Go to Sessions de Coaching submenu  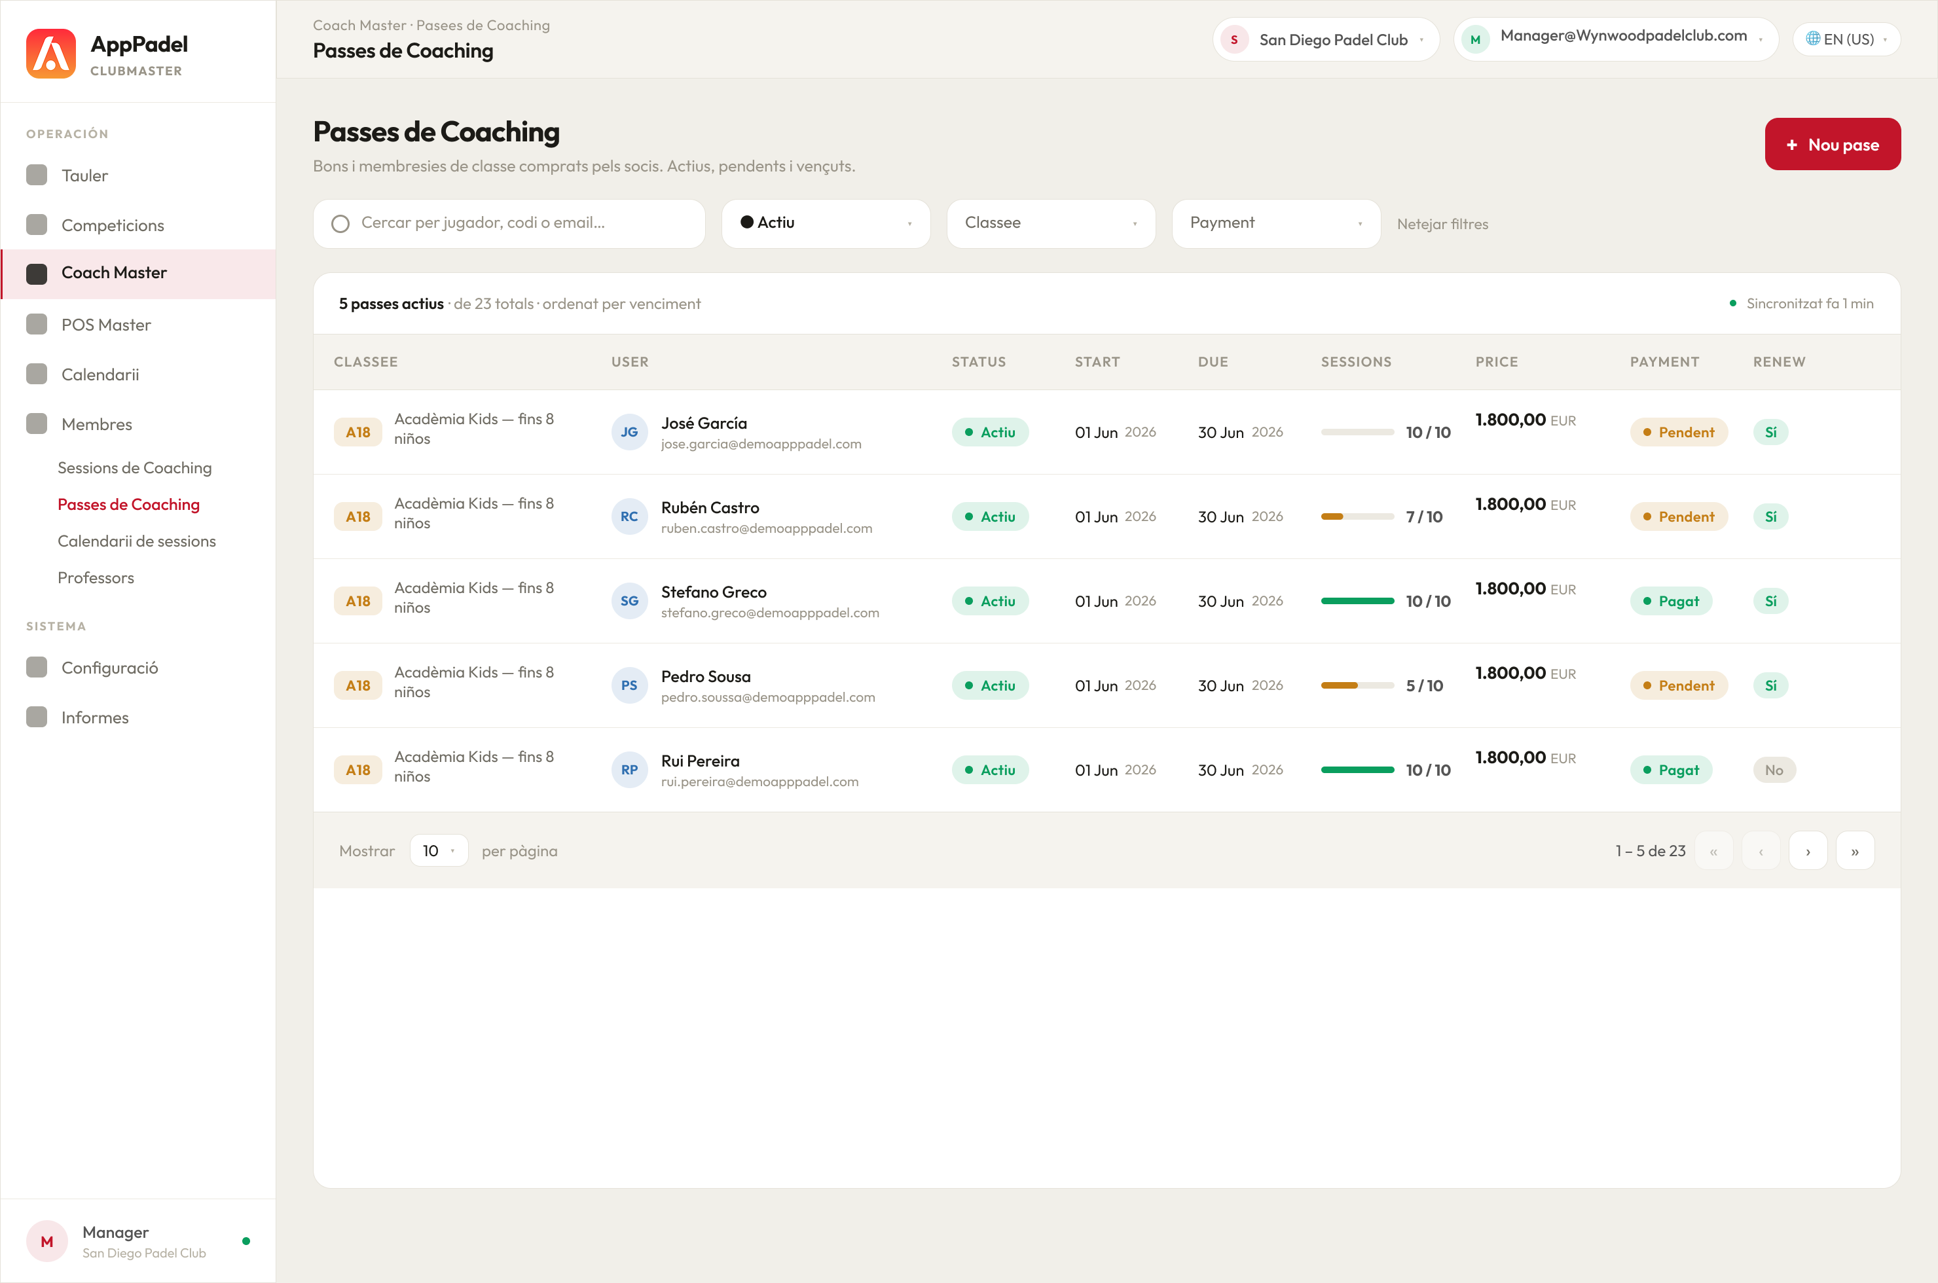135,468
